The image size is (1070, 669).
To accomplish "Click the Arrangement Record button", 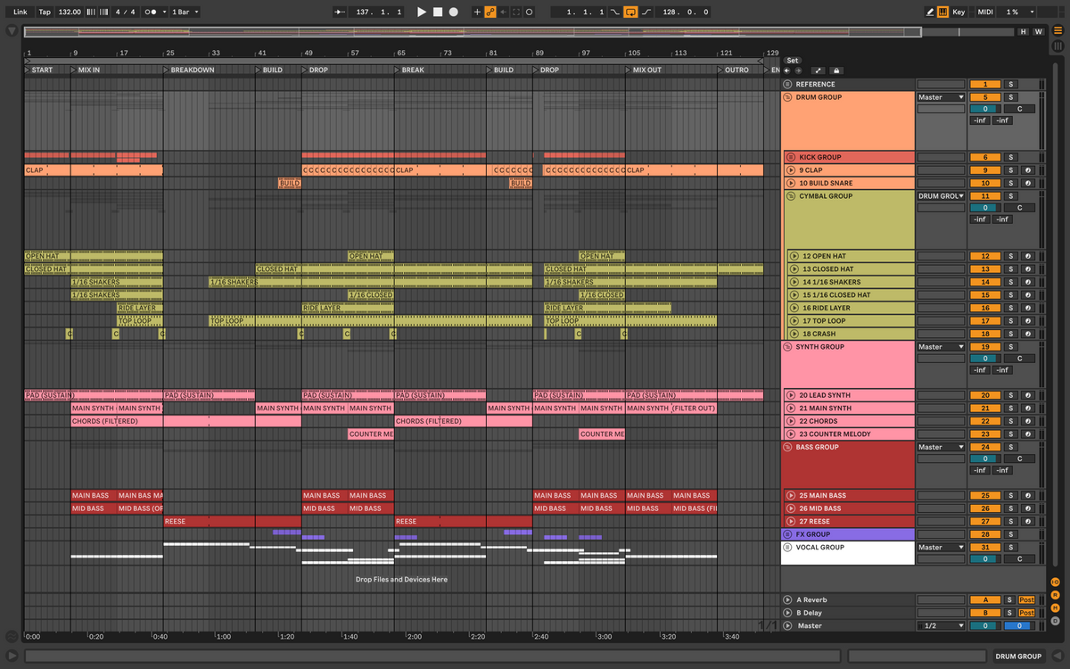I will (x=453, y=12).
